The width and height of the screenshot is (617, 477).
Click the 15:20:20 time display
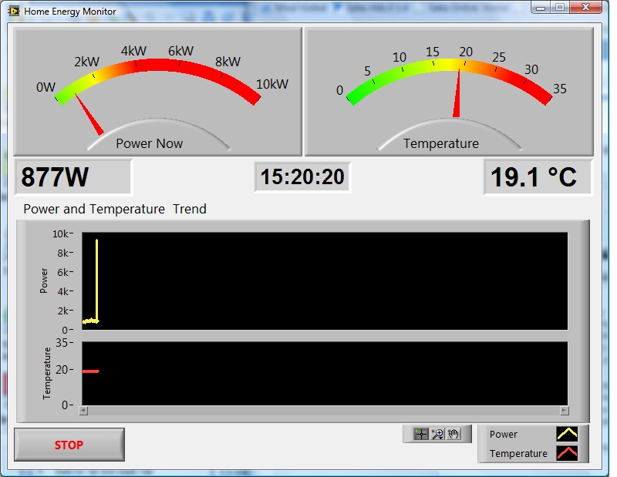point(302,176)
